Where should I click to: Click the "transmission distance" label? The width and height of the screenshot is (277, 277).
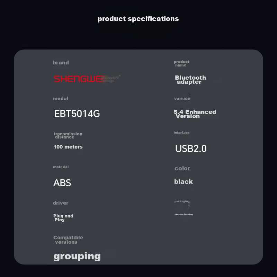point(68,135)
